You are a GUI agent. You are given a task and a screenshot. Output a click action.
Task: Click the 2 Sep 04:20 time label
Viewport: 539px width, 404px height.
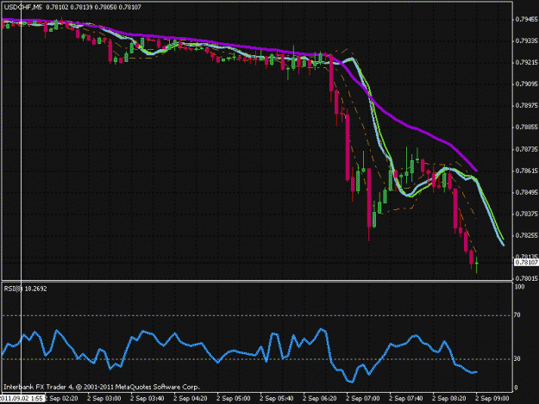(191, 399)
